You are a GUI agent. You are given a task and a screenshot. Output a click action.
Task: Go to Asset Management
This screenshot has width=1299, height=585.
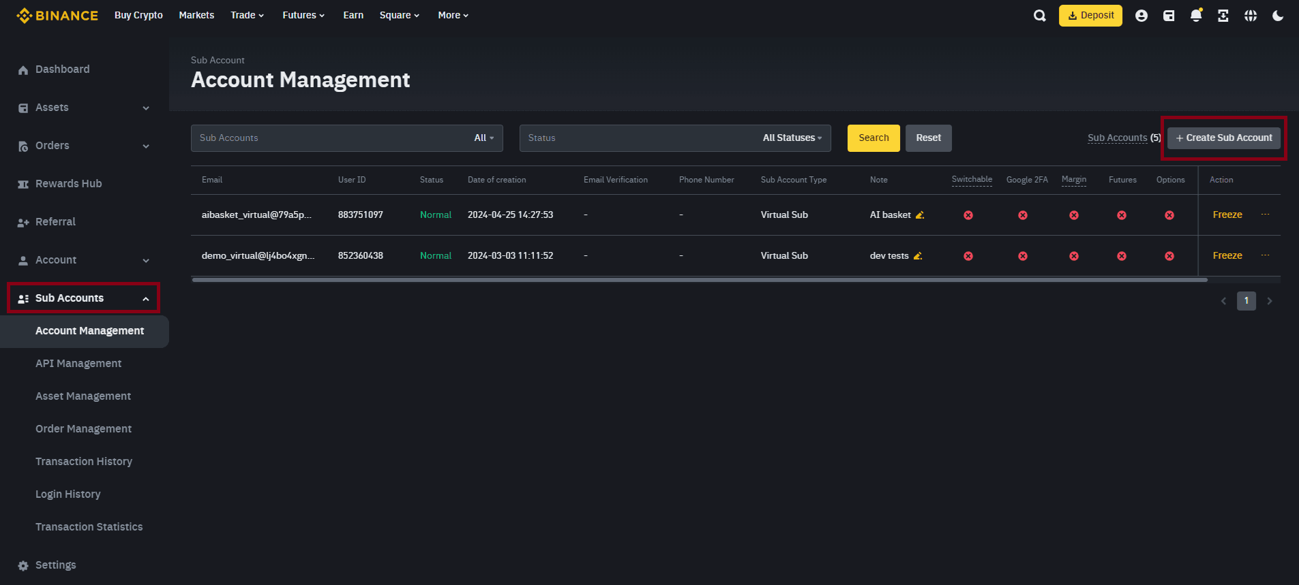click(x=83, y=396)
